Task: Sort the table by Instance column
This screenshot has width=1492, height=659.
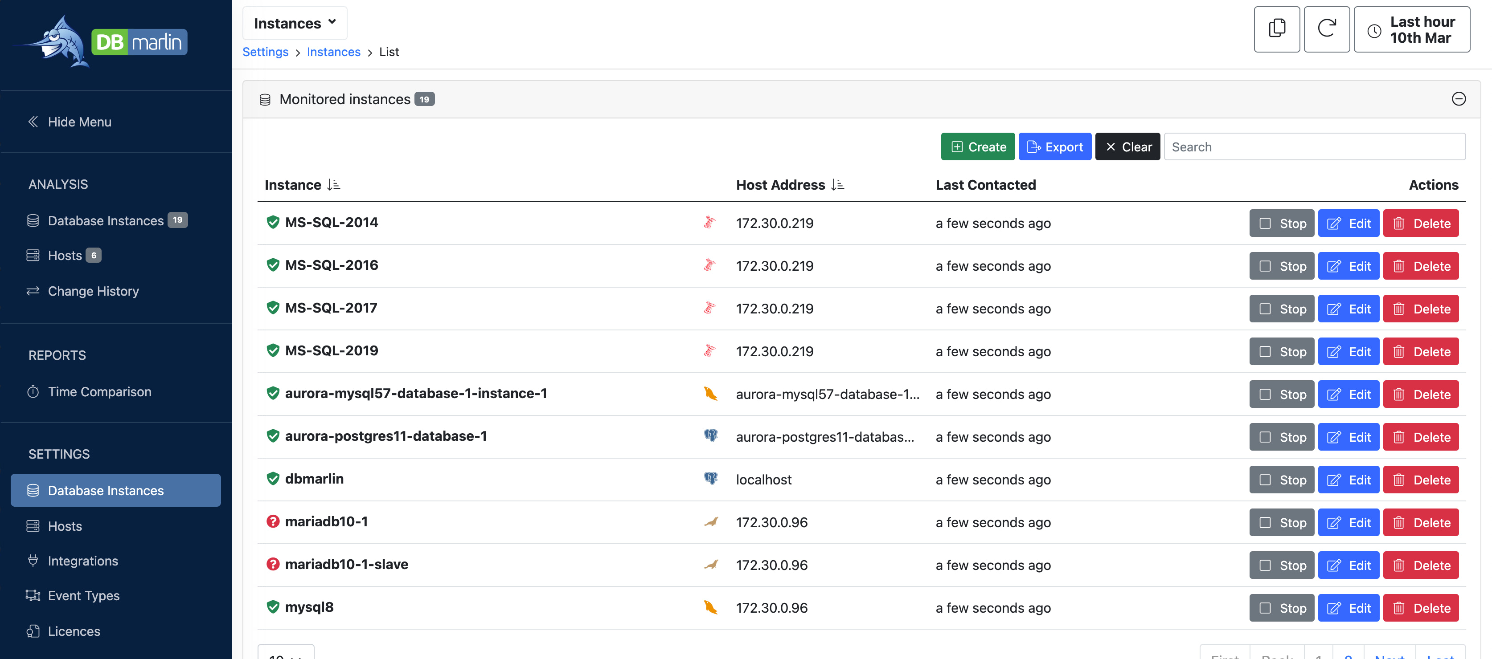Action: coord(333,185)
